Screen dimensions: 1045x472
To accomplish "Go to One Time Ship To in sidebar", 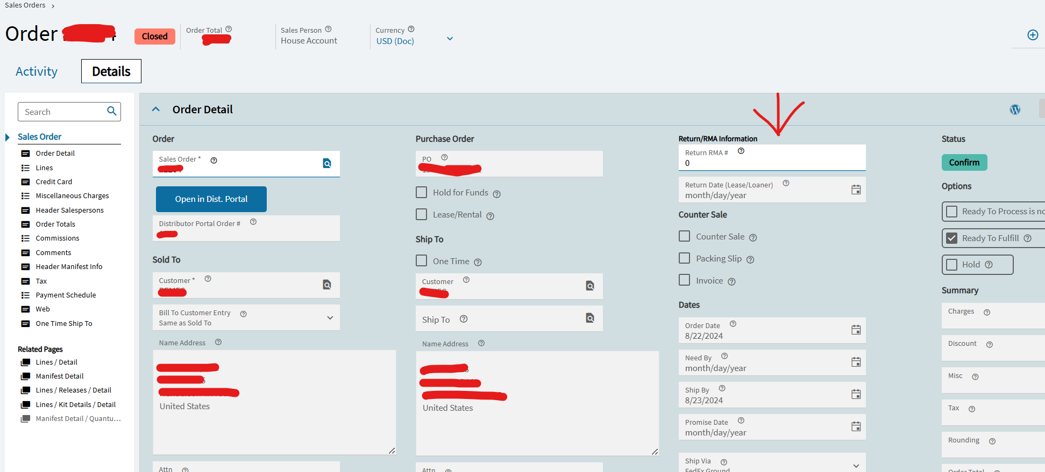I will (64, 324).
